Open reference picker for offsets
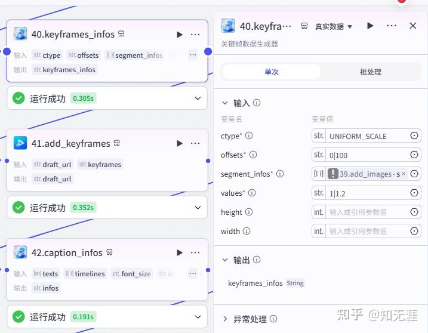This screenshot has height=333, width=428. [x=414, y=155]
